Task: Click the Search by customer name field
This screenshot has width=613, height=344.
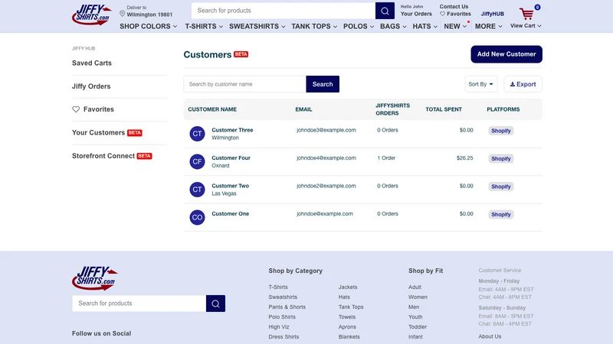Action: point(244,84)
